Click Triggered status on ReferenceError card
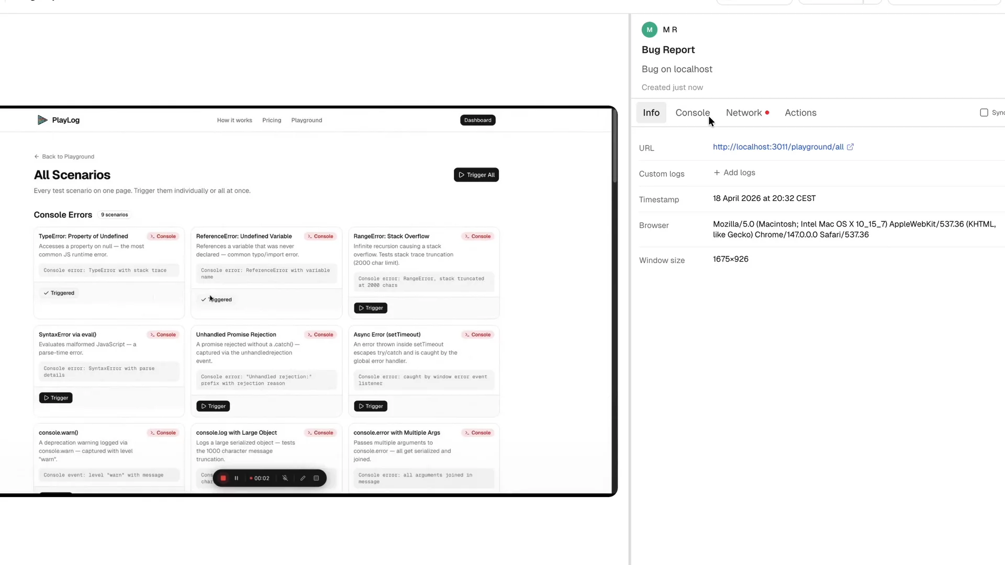Screen dimensions: 1005x565 (x=216, y=300)
